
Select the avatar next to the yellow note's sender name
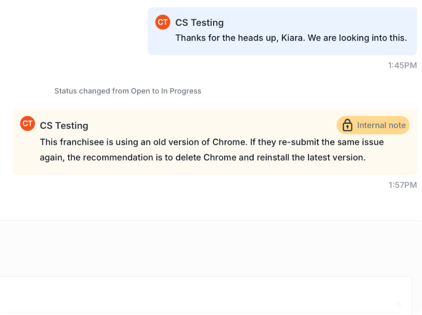27,124
